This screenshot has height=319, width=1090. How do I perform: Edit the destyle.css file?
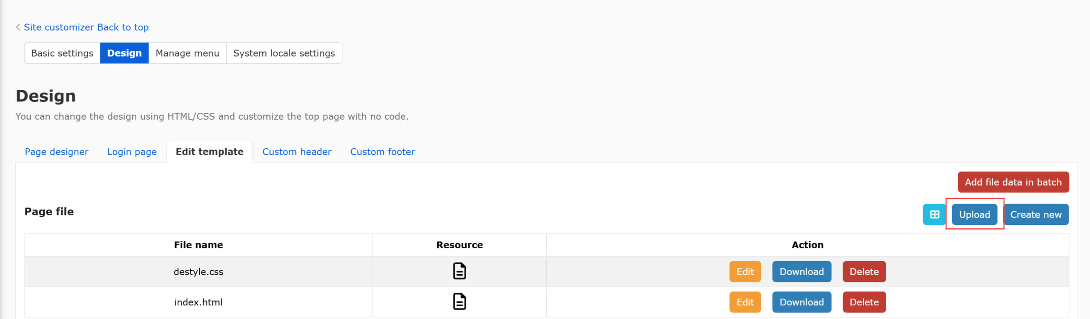tap(745, 272)
